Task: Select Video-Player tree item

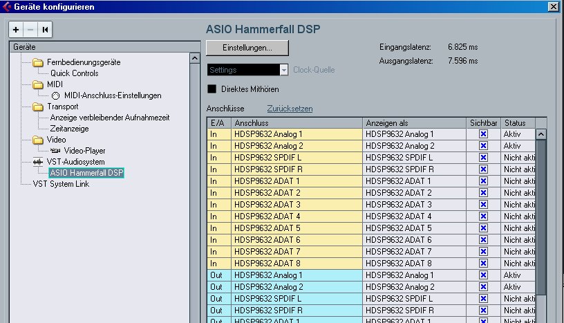Action: point(84,151)
